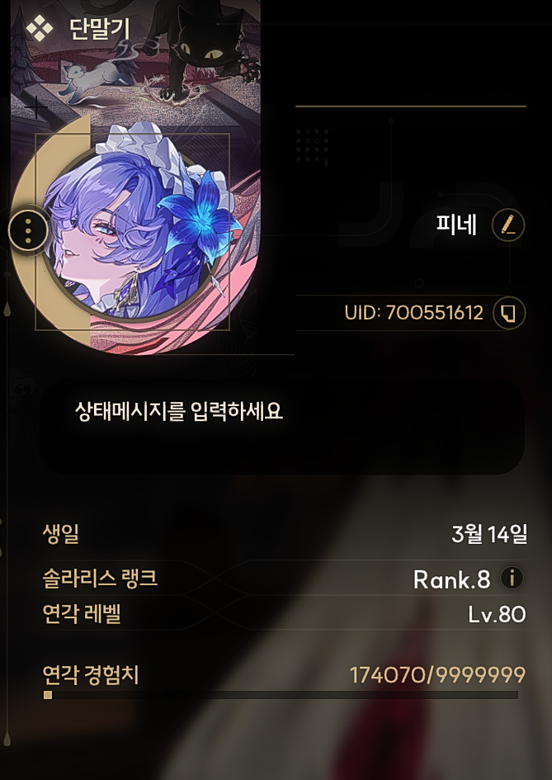Copy the UID with the copy icon
The height and width of the screenshot is (780, 552).
[x=509, y=313]
